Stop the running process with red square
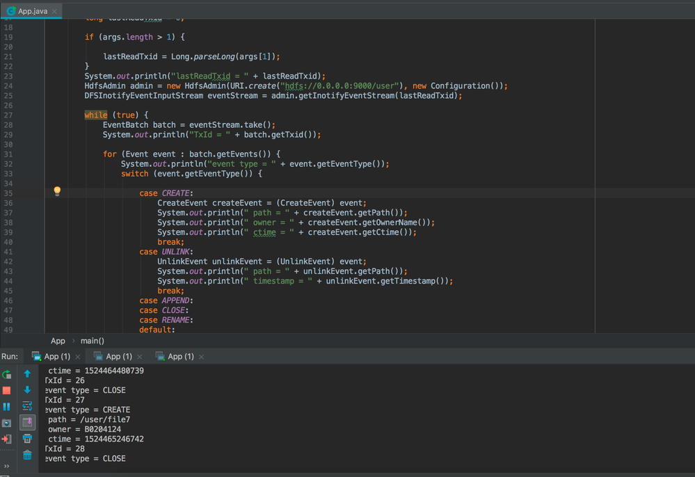Screen dimensions: 695x477 click(7, 390)
